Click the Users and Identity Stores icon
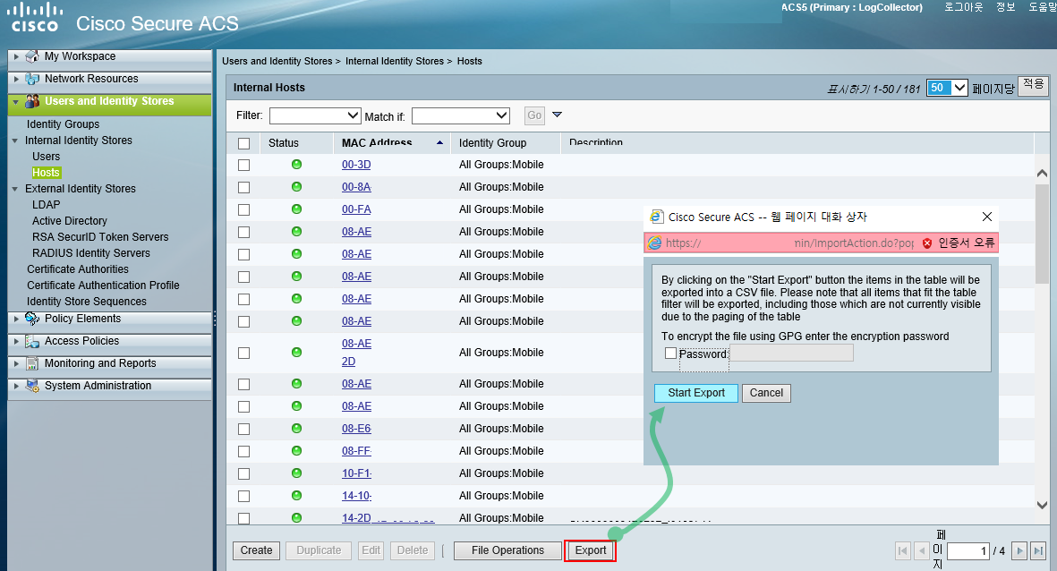Viewport: 1057px width, 571px height. [x=31, y=101]
